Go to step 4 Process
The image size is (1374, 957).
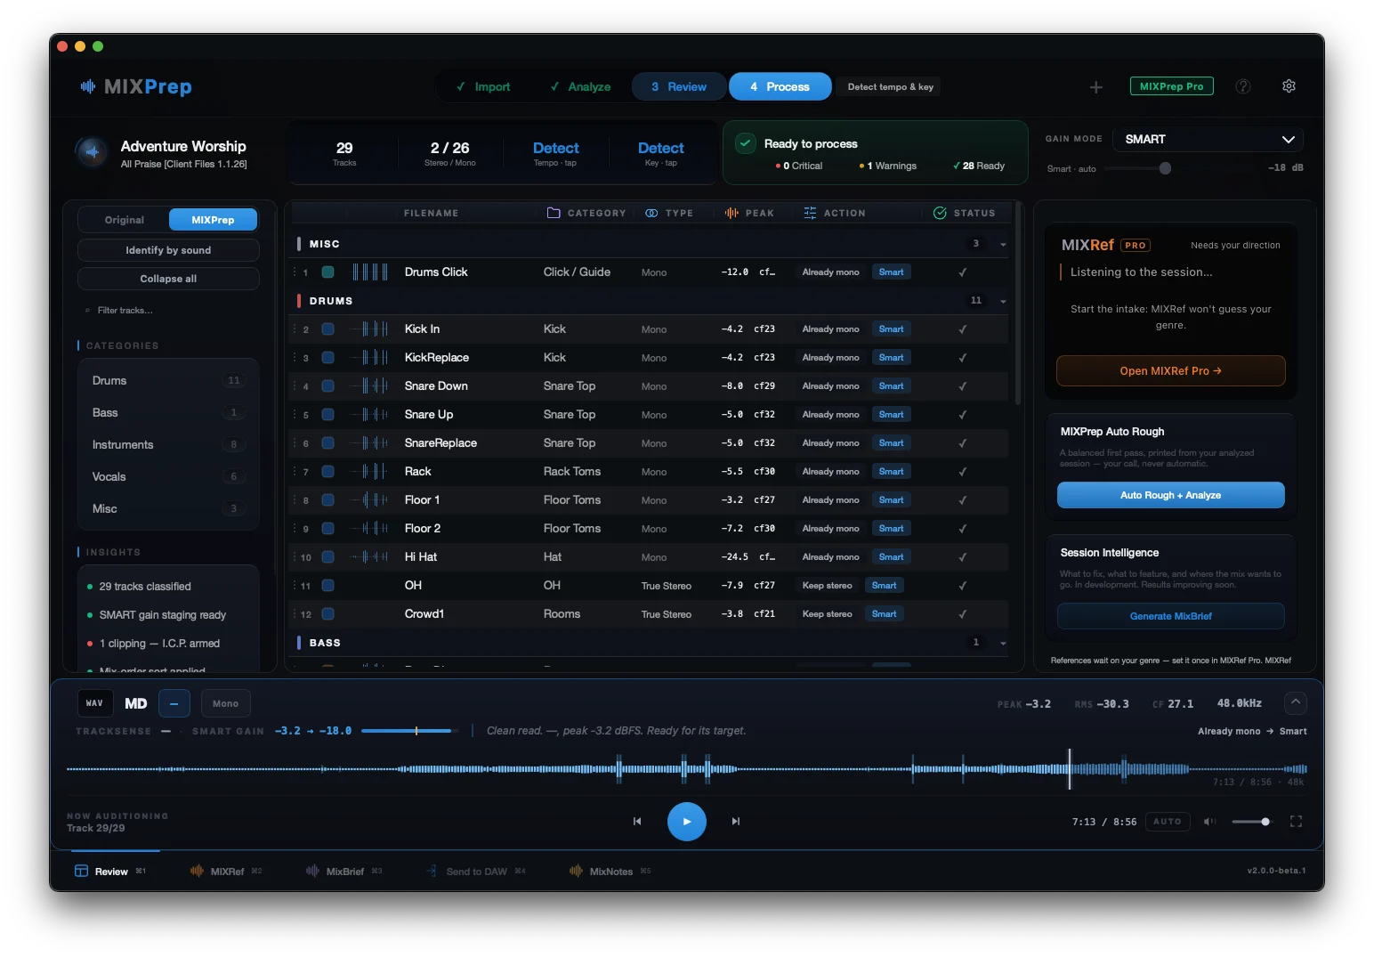(x=780, y=87)
